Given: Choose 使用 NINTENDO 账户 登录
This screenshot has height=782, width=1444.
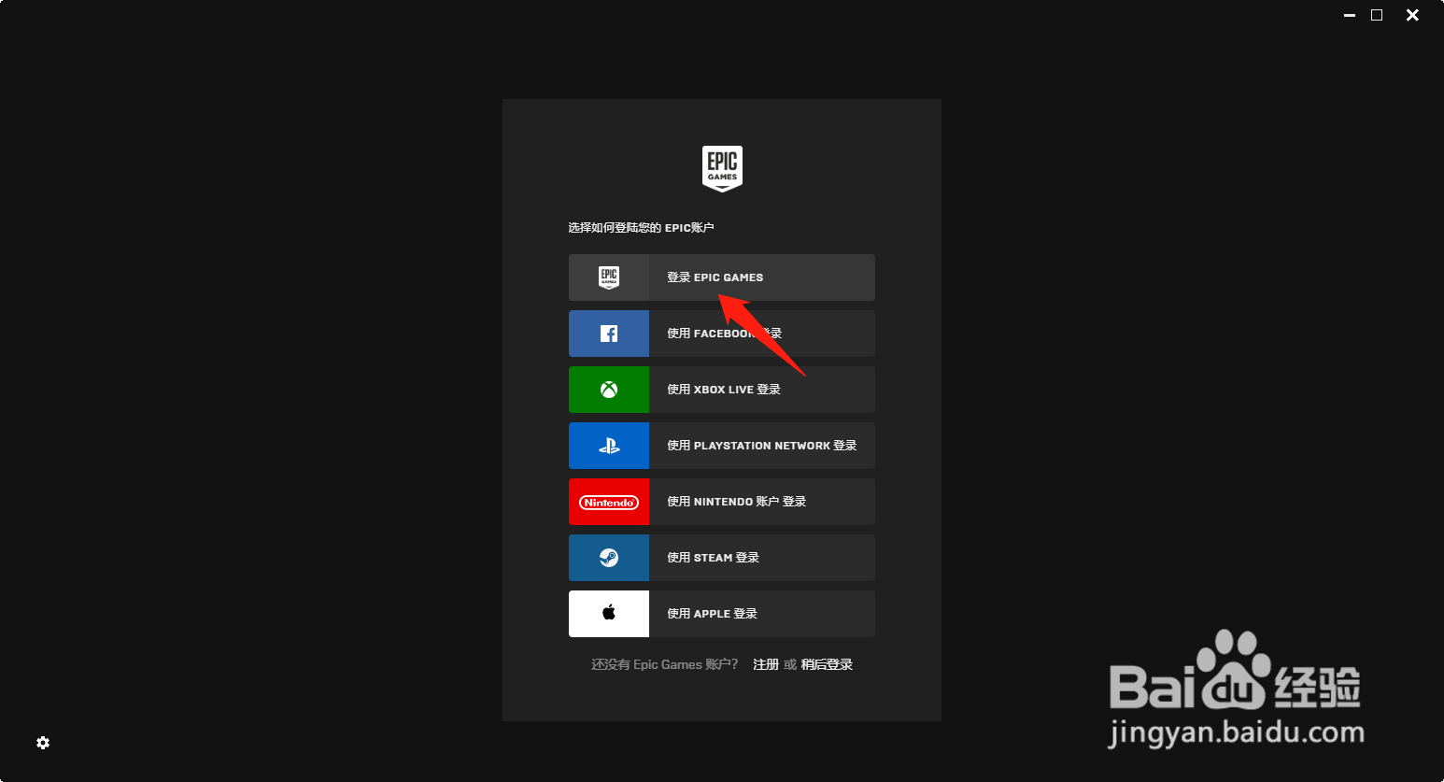Looking at the screenshot, I should pyautogui.click(x=722, y=502).
